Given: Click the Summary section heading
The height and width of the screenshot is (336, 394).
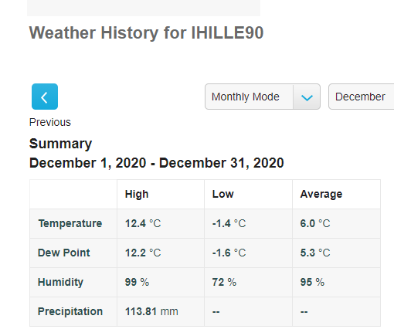Looking at the screenshot, I should pyautogui.click(x=60, y=144).
